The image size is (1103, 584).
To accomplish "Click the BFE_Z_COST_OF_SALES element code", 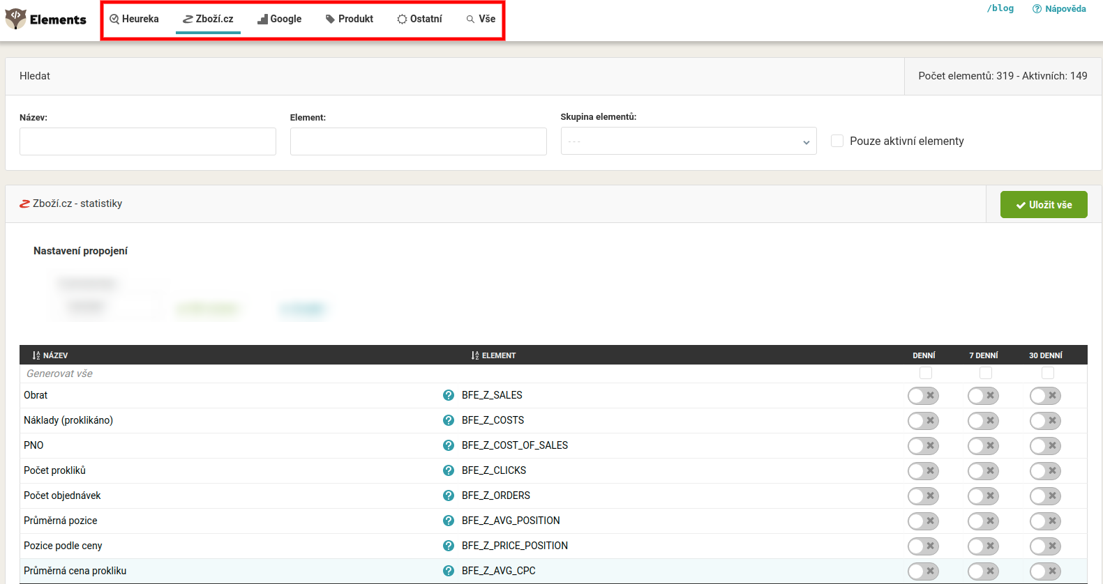I will [515, 445].
